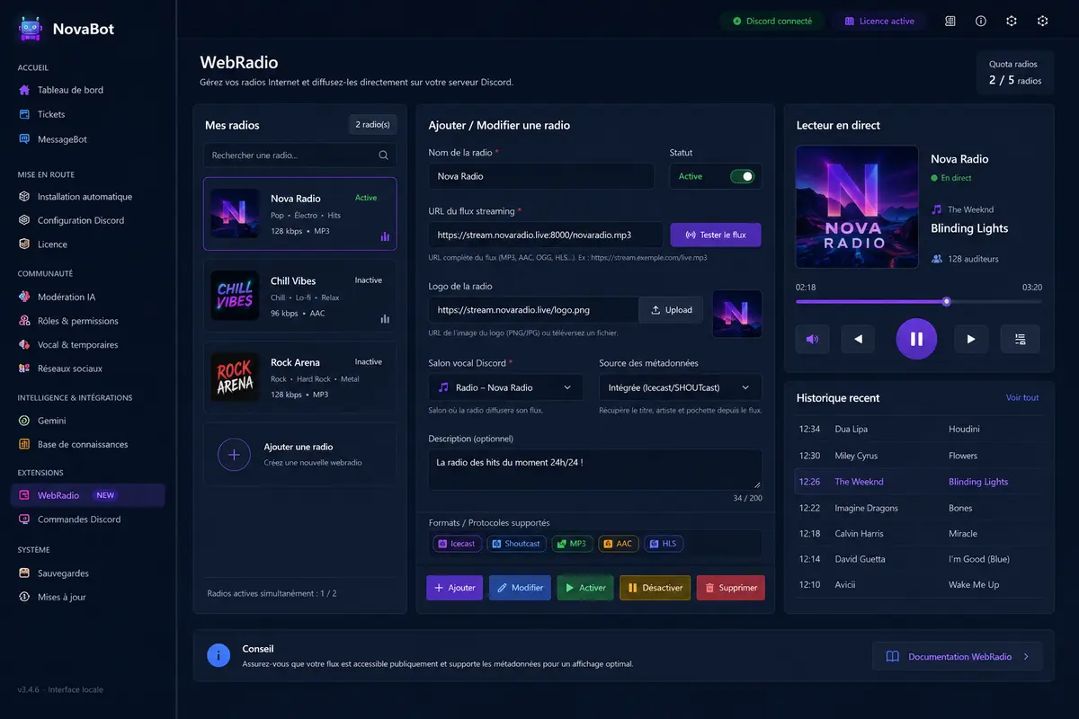The image size is (1079, 719).
Task: Click the Rôles & permissions sidebar icon
Action: (25, 321)
